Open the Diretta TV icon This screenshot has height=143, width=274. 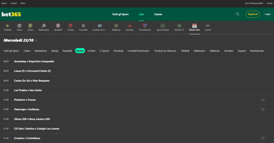[x=179, y=26]
